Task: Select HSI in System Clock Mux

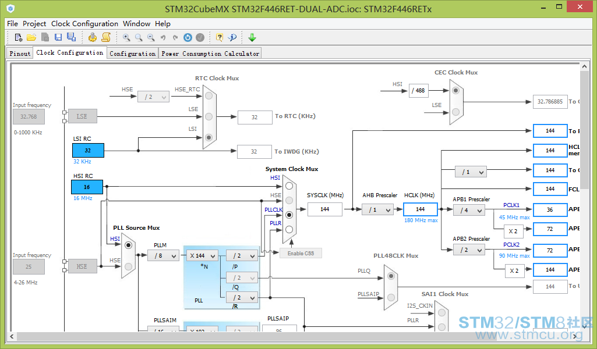Action: pos(289,186)
